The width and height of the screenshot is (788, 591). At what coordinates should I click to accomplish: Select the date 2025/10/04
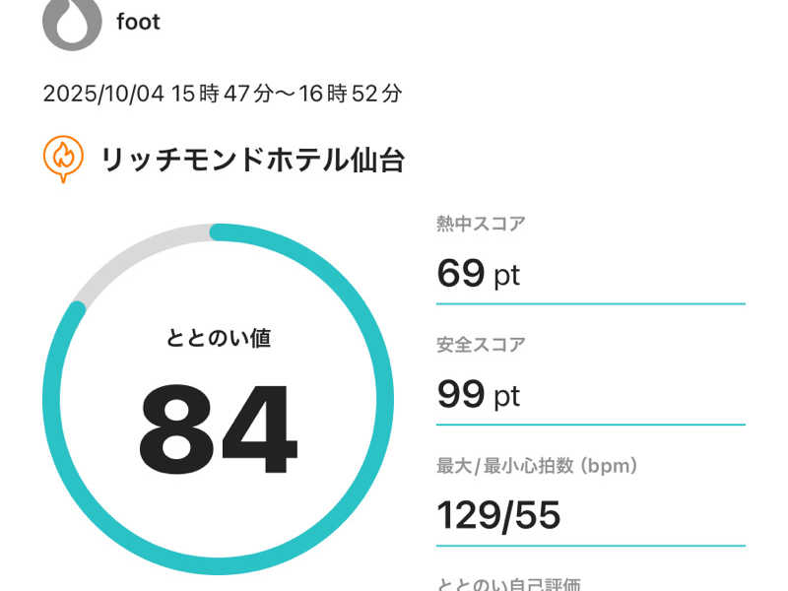(102, 95)
